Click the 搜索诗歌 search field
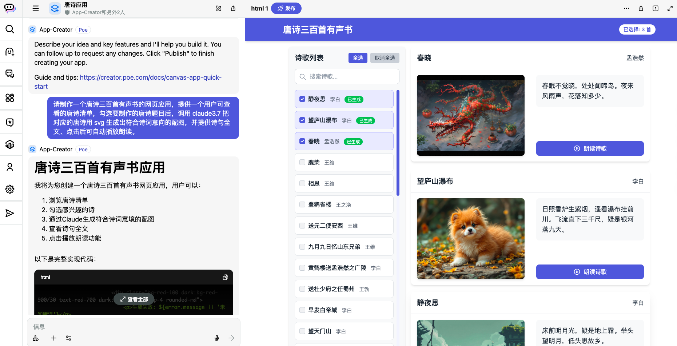 (347, 76)
